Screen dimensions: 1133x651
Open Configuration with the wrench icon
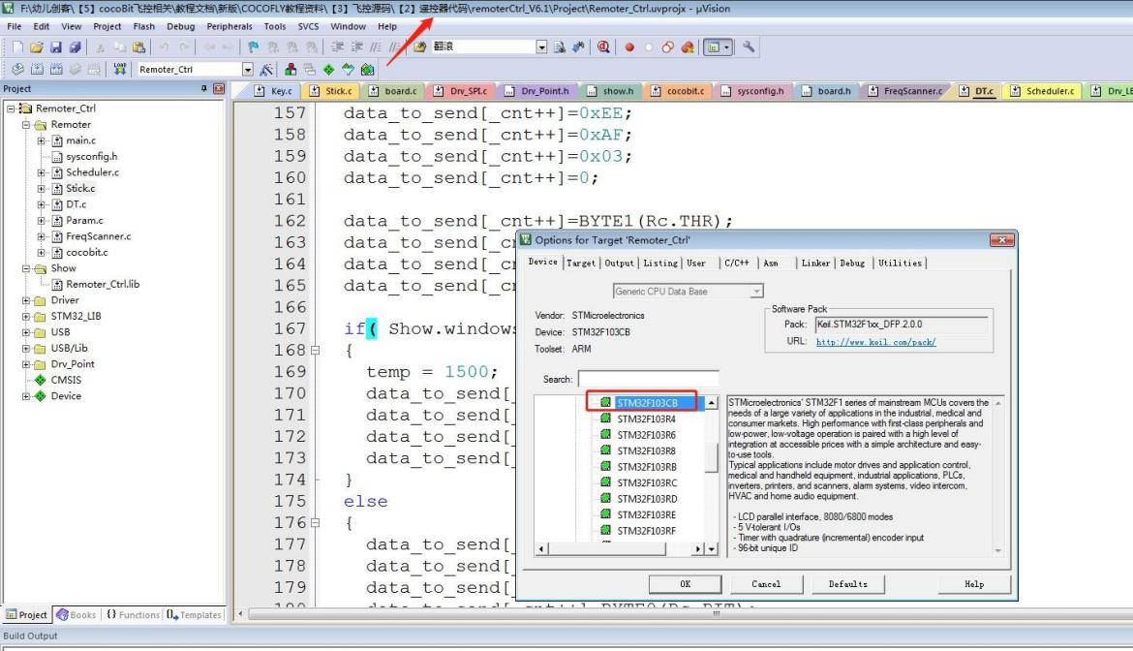click(x=749, y=47)
